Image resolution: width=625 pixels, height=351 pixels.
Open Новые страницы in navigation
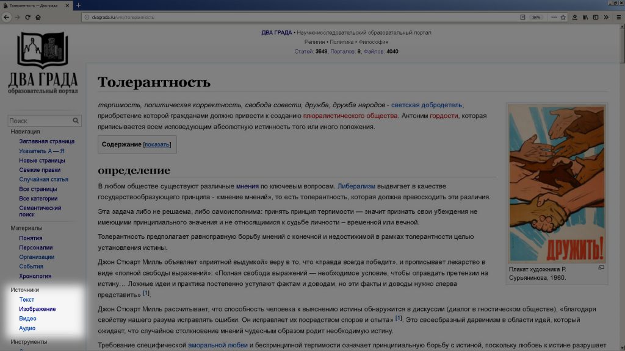click(x=42, y=160)
